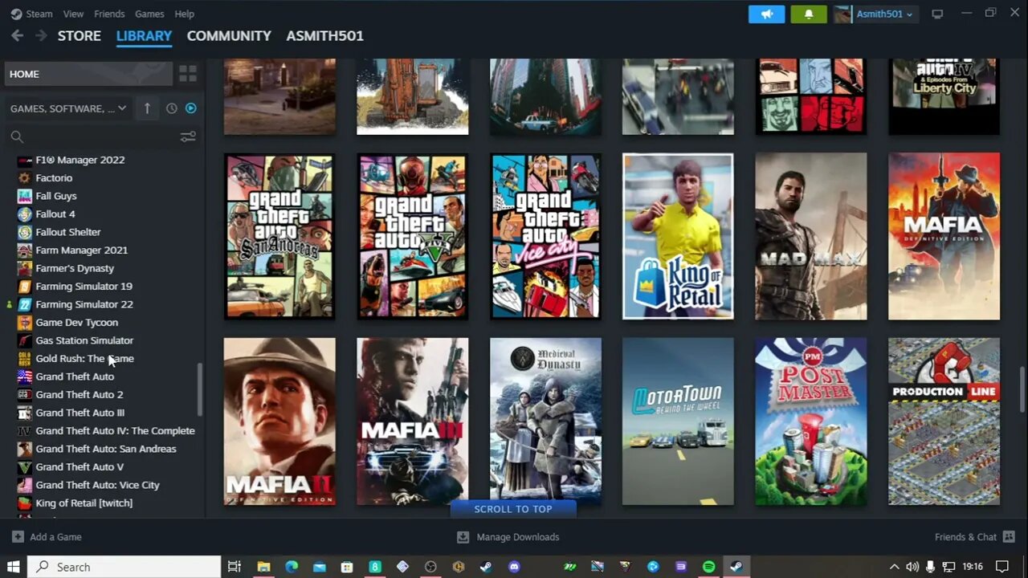Image resolution: width=1028 pixels, height=578 pixels.
Task: Open GTA Vice City cover art
Action: pyautogui.click(x=545, y=236)
